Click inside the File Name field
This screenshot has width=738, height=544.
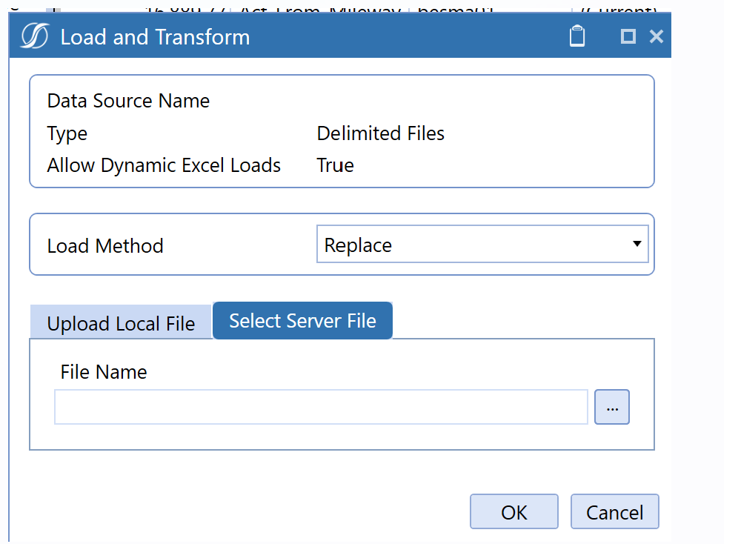coord(319,406)
